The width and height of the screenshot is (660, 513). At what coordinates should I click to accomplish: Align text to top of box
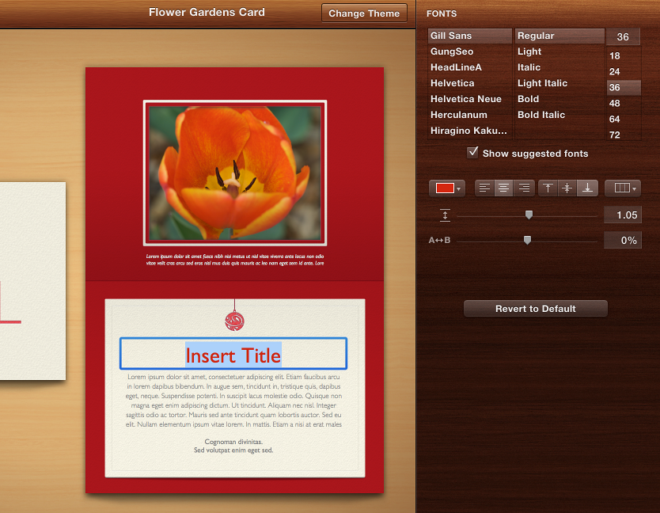click(548, 188)
